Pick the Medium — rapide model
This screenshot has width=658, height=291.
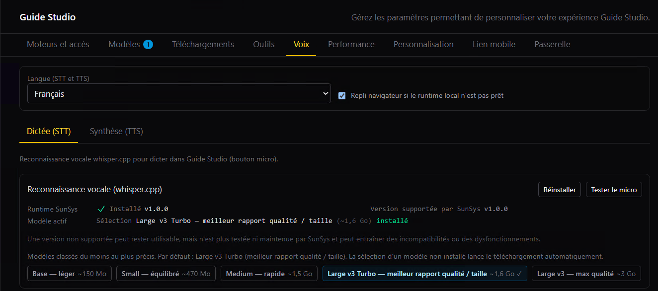(269, 274)
